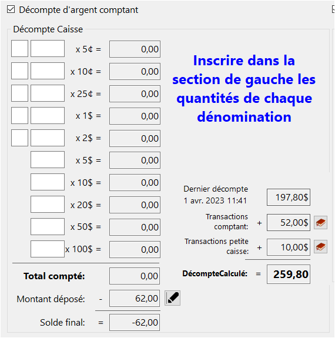Click the 100$ quantity input field
The height and width of the screenshot is (338, 335).
(48, 249)
